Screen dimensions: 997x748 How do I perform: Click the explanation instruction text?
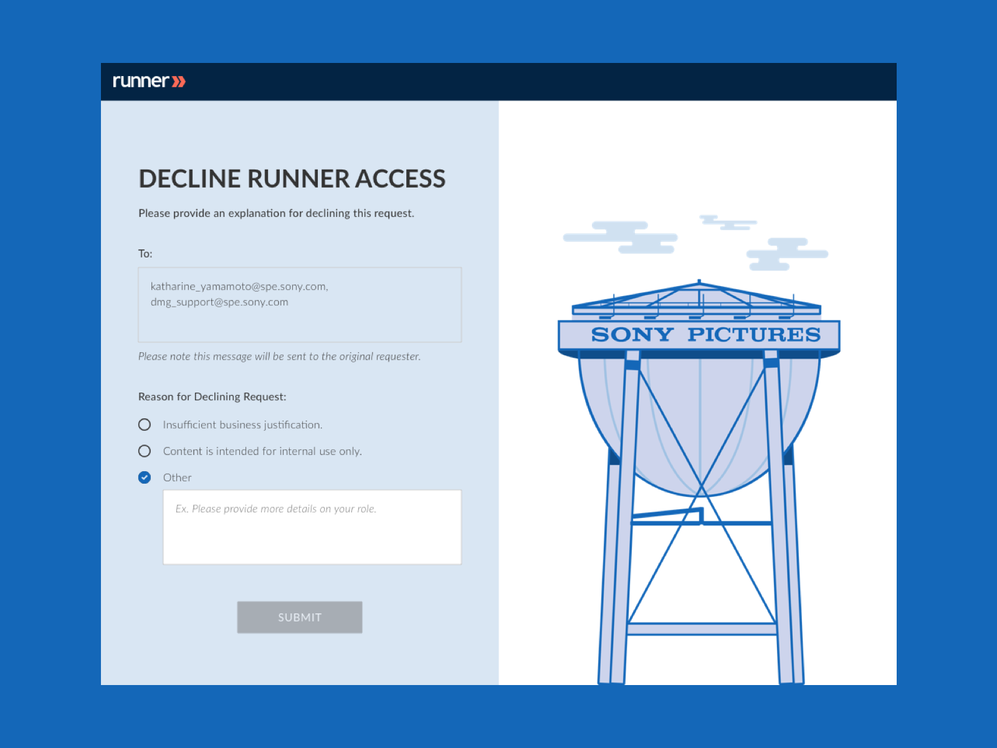(x=276, y=213)
